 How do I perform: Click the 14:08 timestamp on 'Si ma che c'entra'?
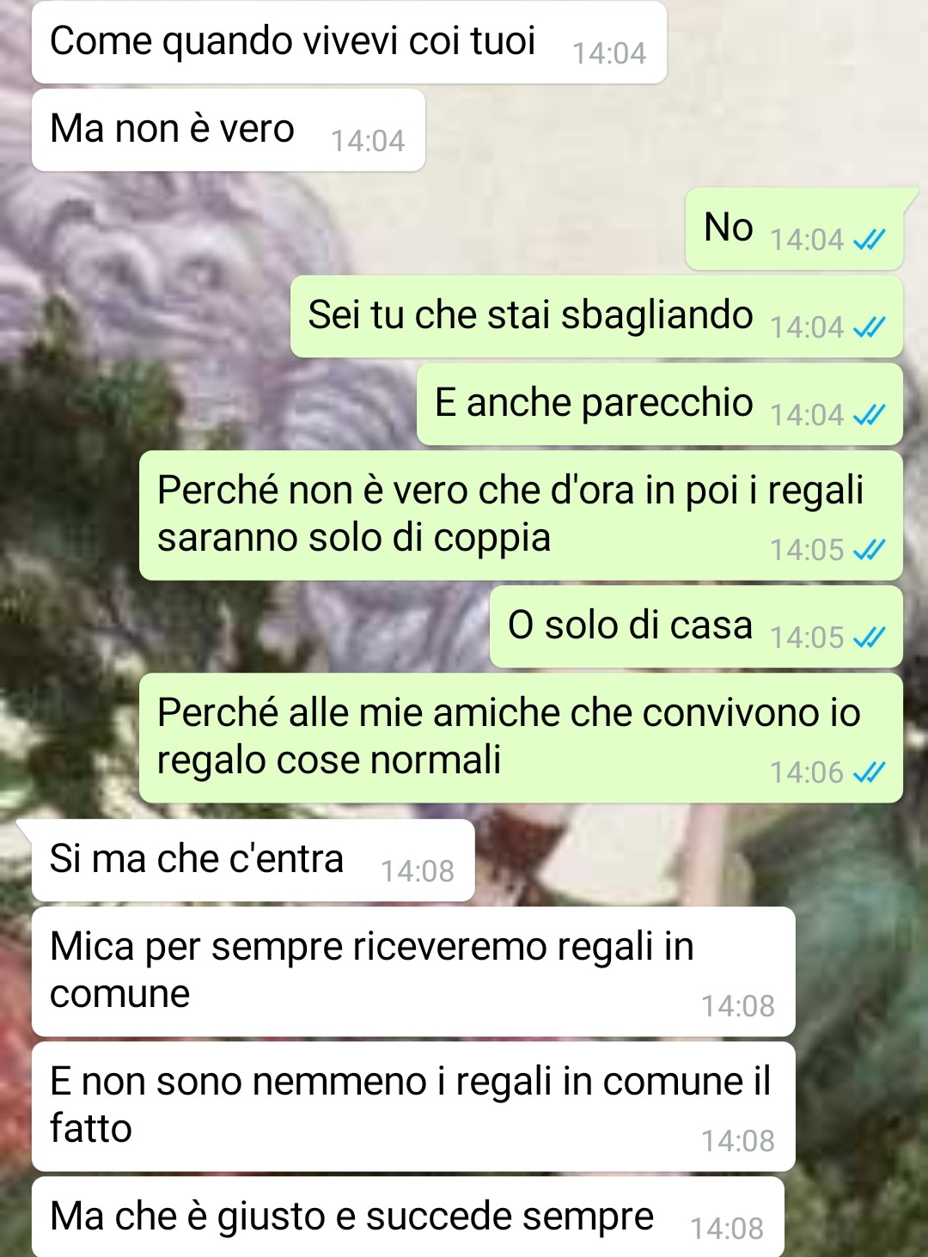click(418, 871)
